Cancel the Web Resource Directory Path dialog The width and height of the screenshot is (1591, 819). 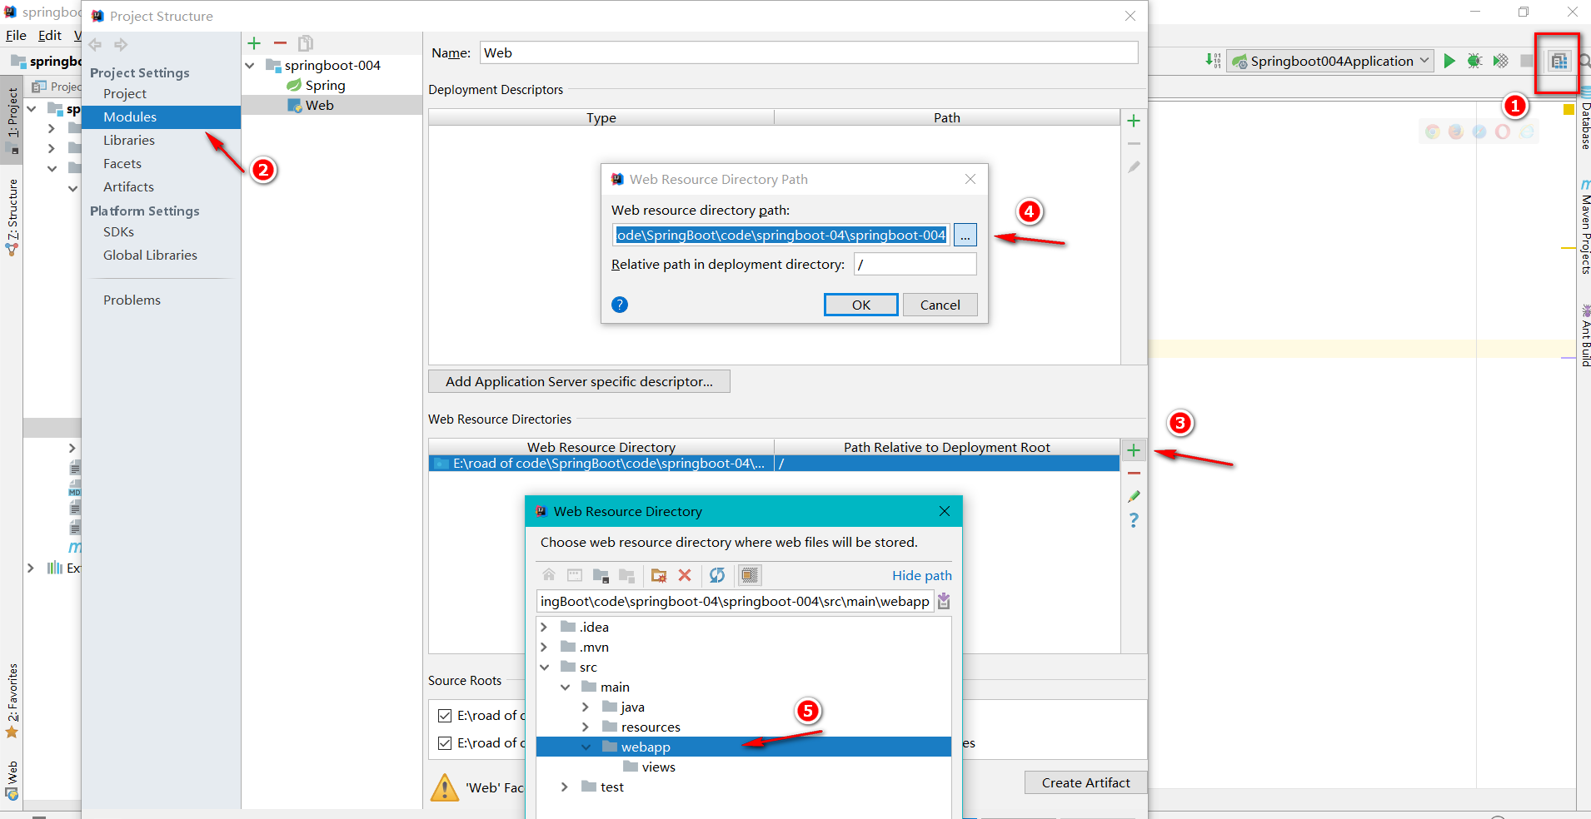pos(940,305)
